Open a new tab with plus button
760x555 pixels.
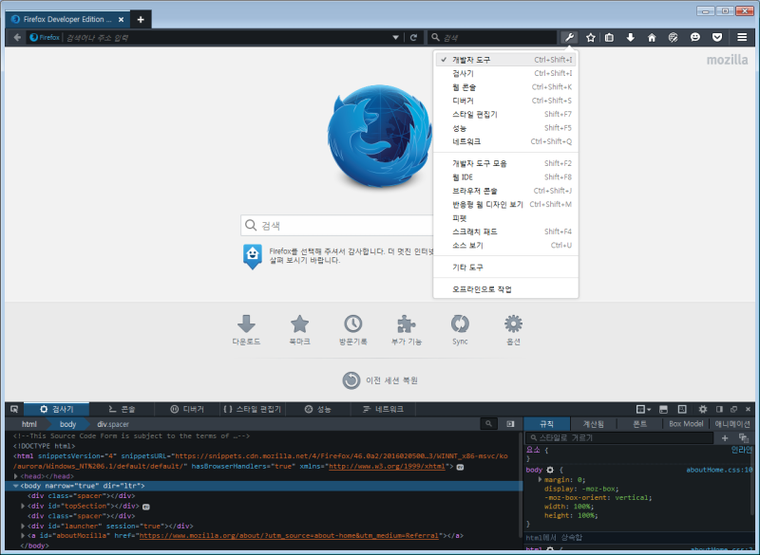click(x=141, y=19)
